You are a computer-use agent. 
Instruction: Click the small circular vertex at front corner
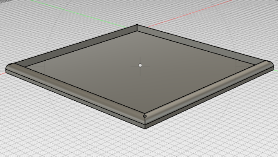tap(145, 116)
